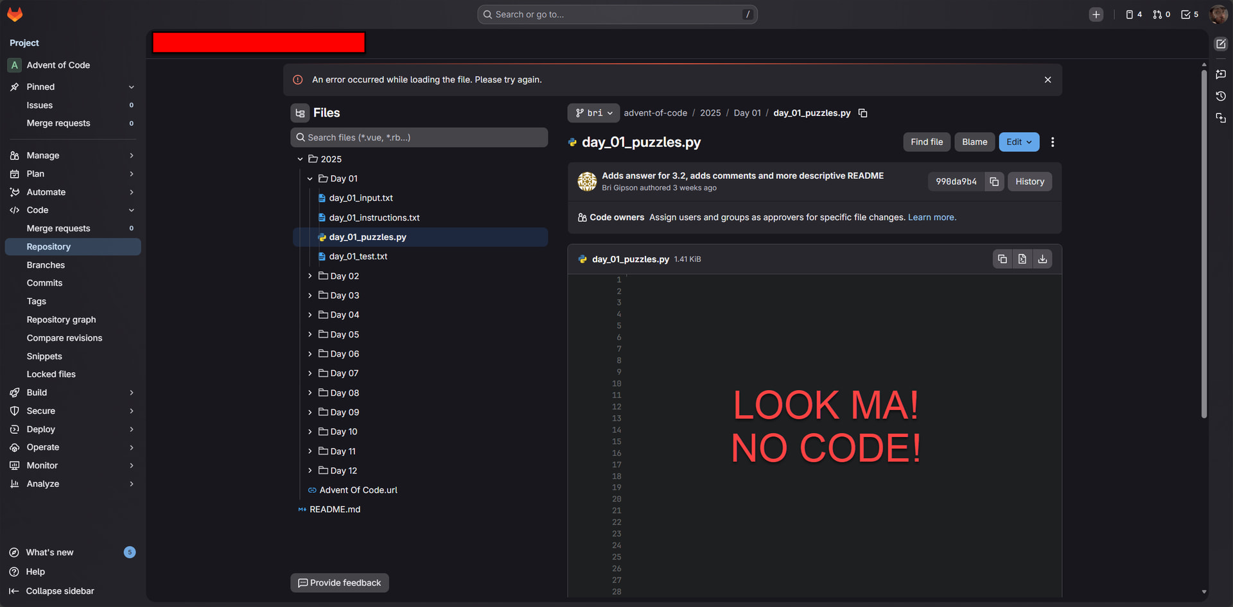Open Compare revisions in sidebar
The height and width of the screenshot is (607, 1233).
click(x=72, y=338)
